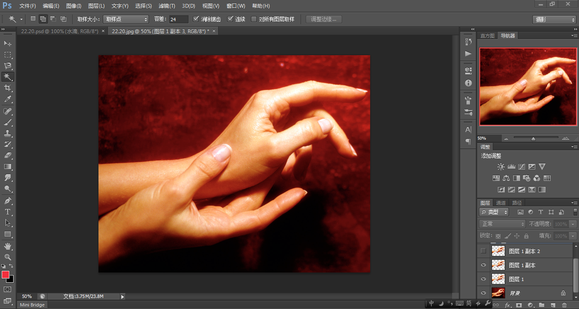Open the 取样大小 sample size dropdown
The image size is (579, 309).
126,19
